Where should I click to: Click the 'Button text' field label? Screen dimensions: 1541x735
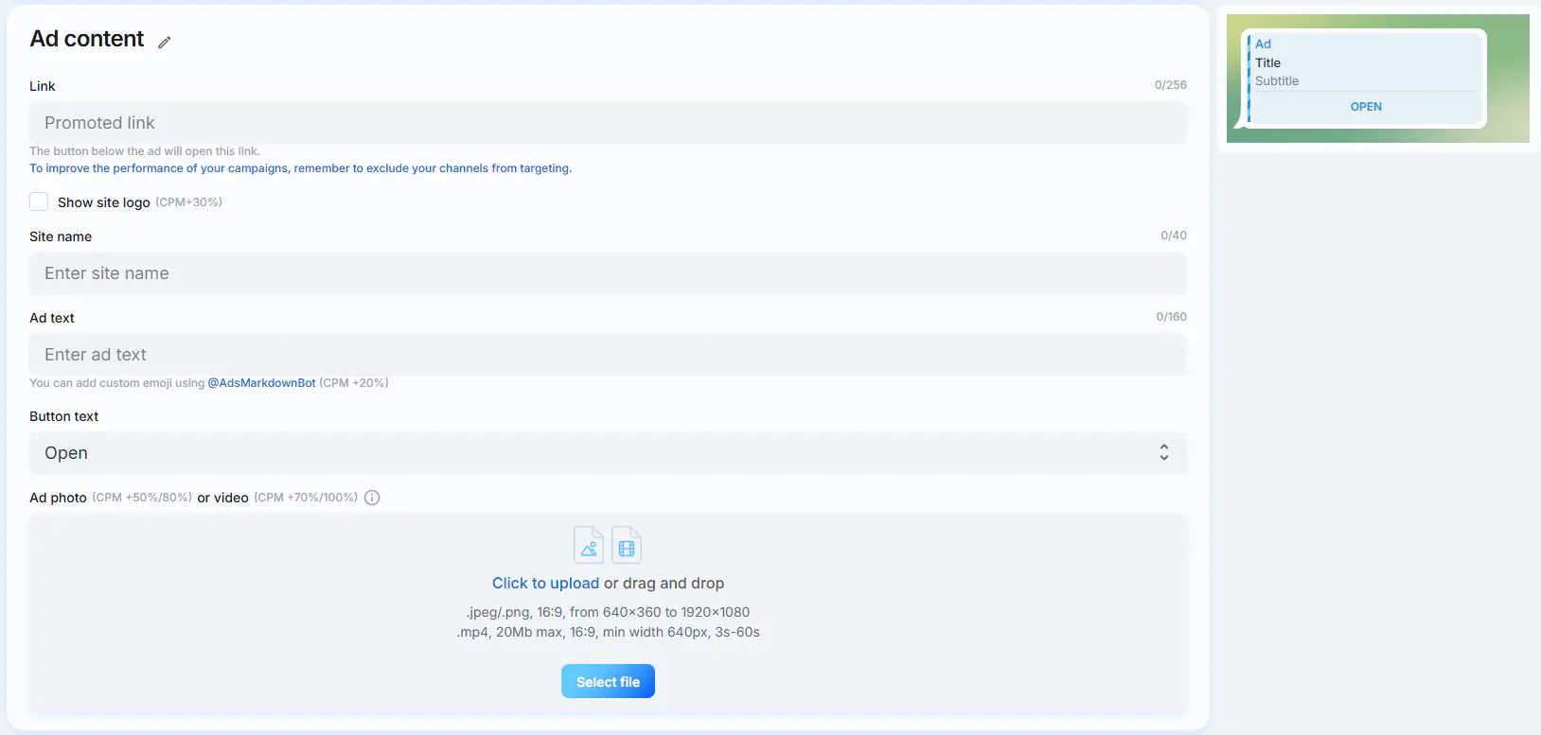(63, 416)
